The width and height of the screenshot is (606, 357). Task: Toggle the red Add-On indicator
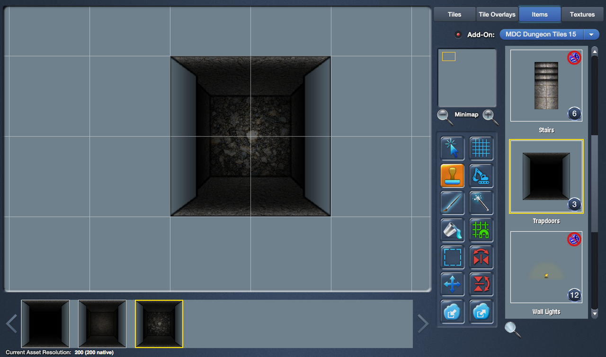coord(458,35)
